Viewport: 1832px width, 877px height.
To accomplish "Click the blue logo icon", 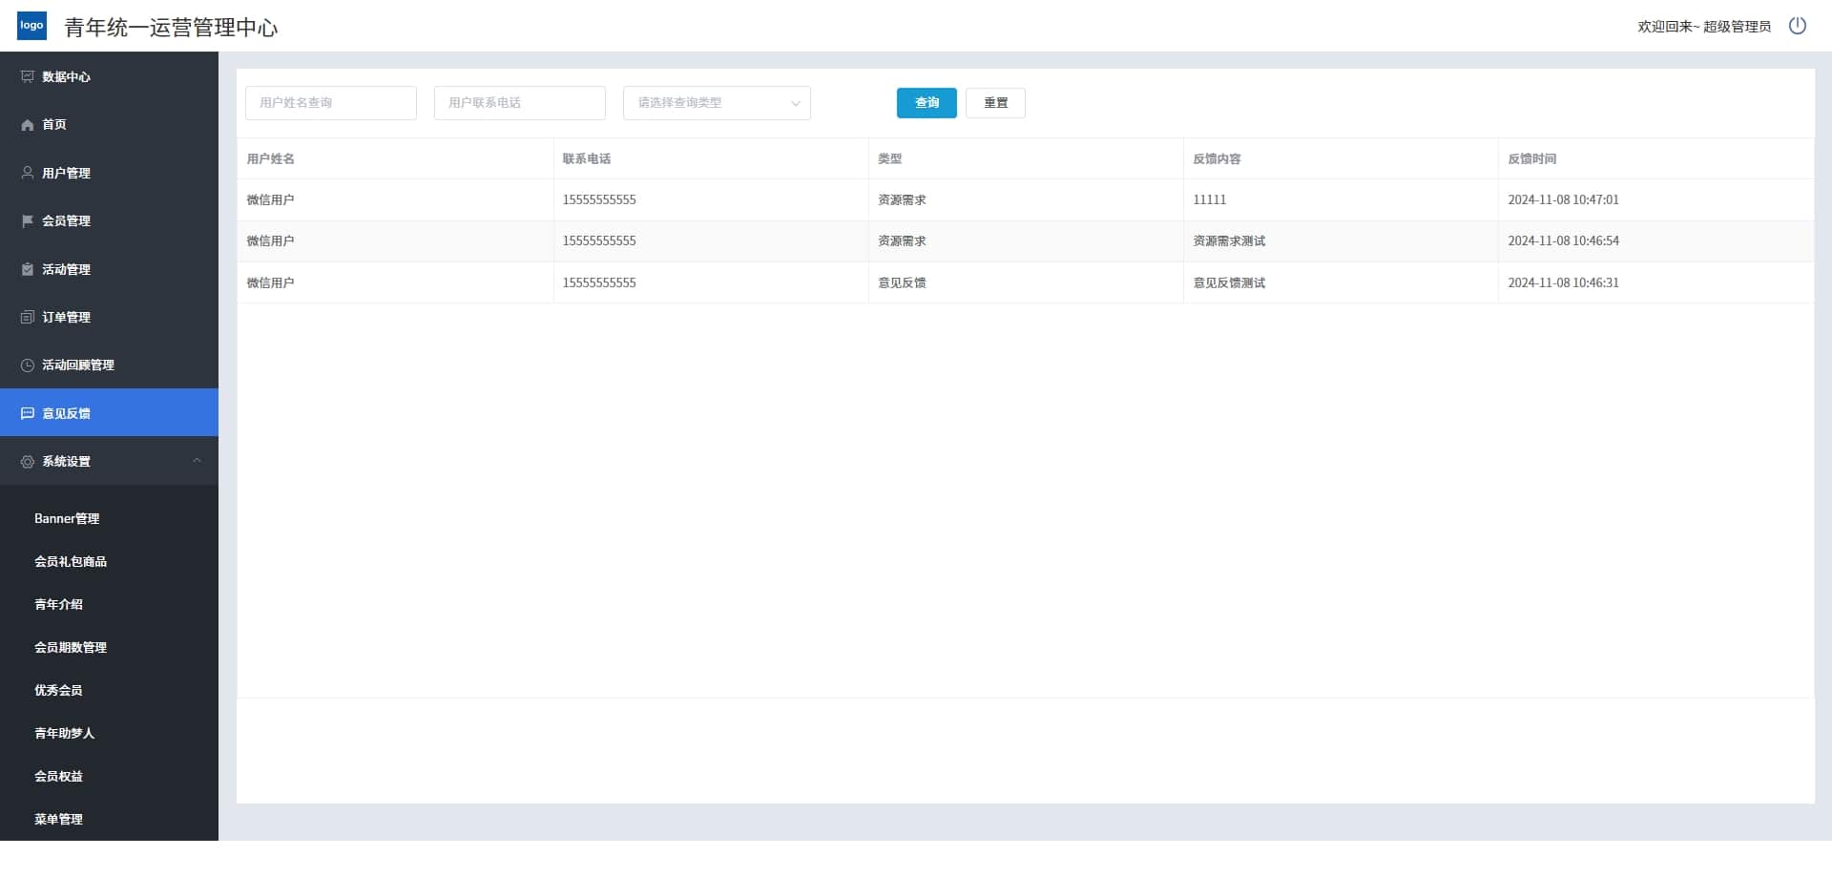I will (x=31, y=26).
